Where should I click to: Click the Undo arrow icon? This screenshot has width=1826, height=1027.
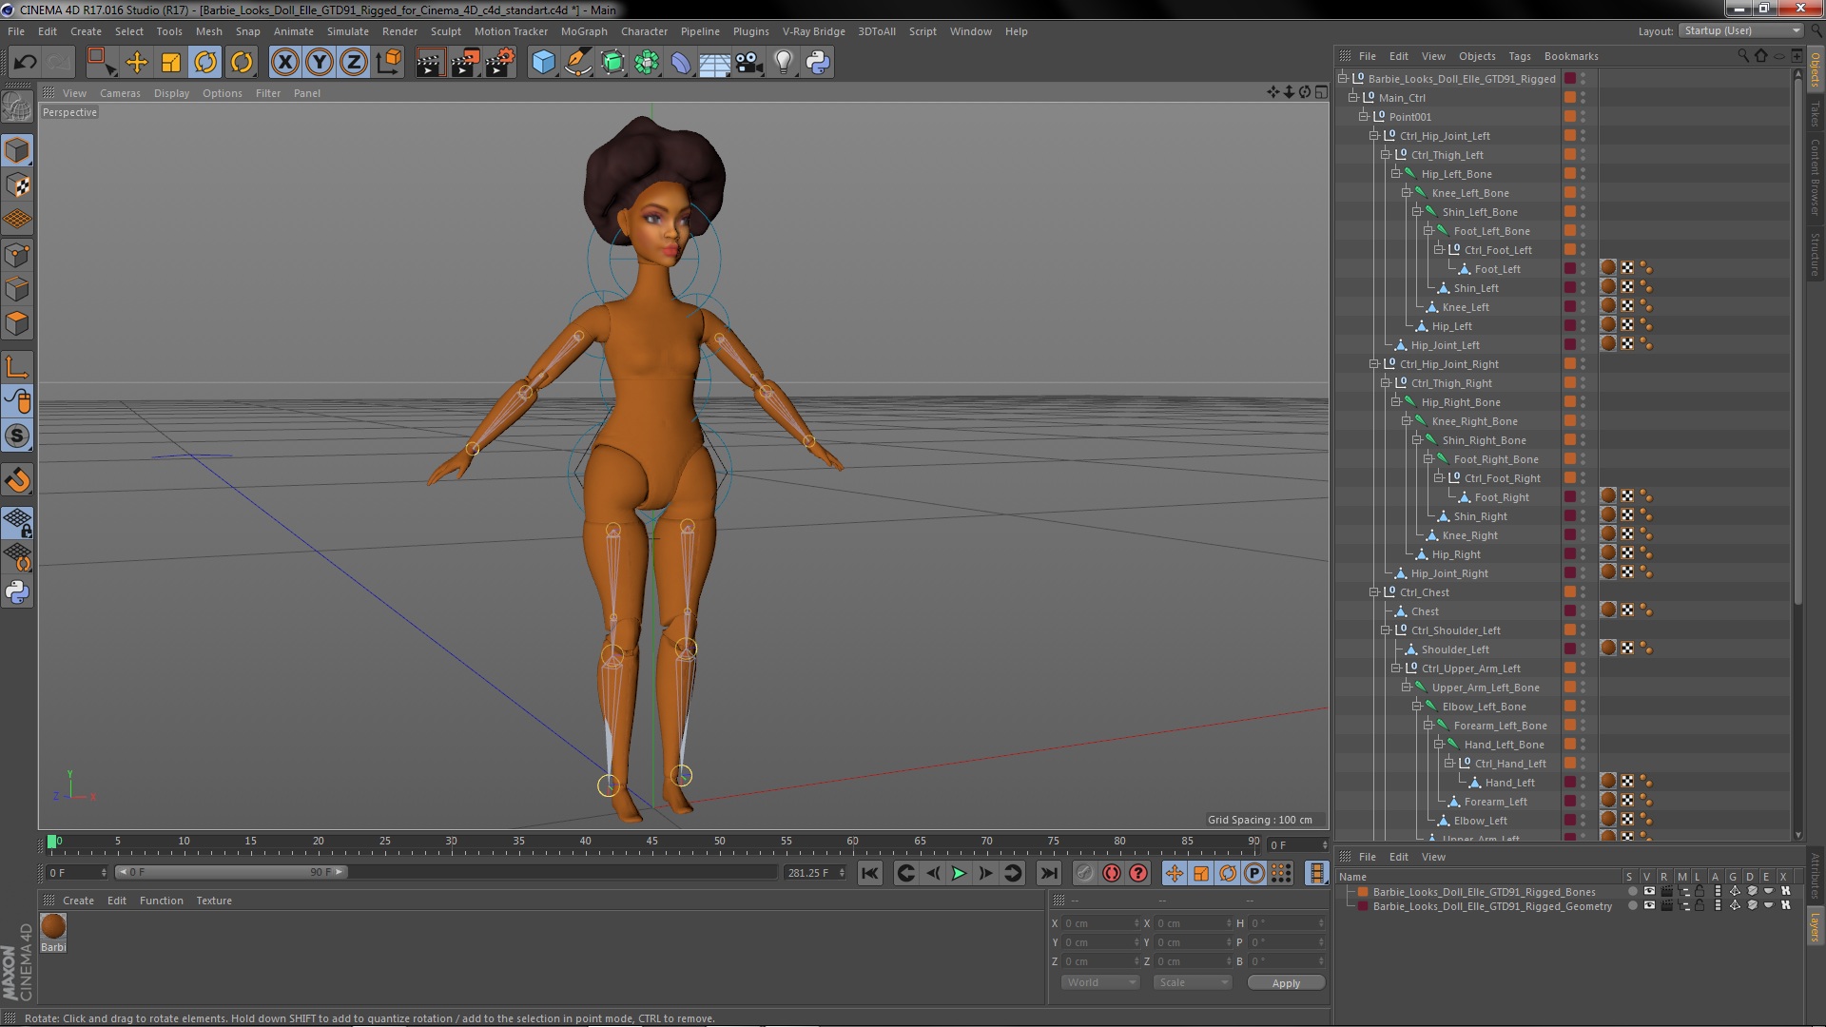tap(25, 63)
